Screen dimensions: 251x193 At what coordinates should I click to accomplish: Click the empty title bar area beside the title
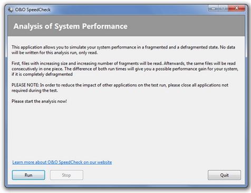tap(128, 9)
